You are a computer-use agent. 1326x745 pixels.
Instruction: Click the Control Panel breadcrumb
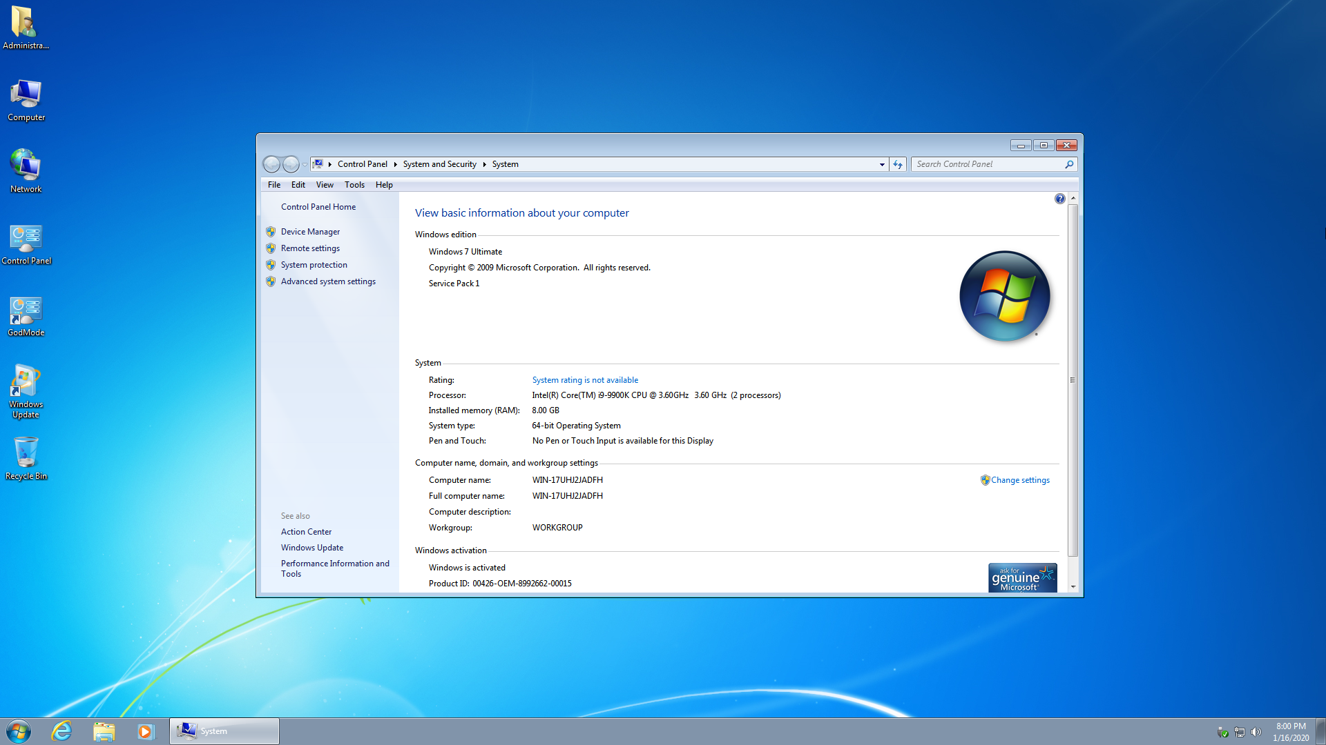tap(363, 164)
